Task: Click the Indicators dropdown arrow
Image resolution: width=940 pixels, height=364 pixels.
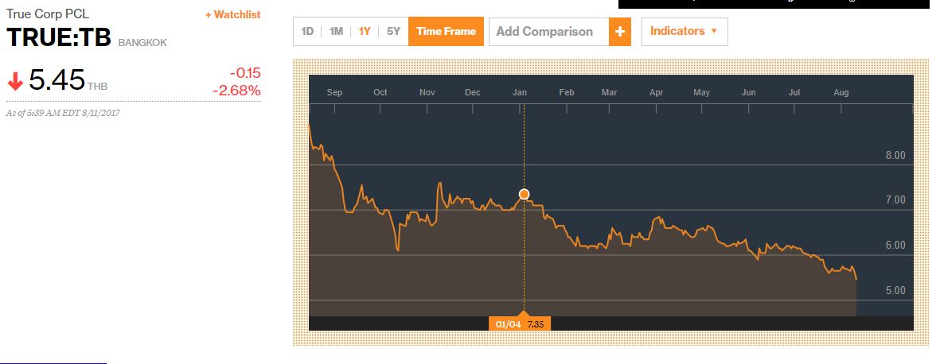Action: pos(714,32)
